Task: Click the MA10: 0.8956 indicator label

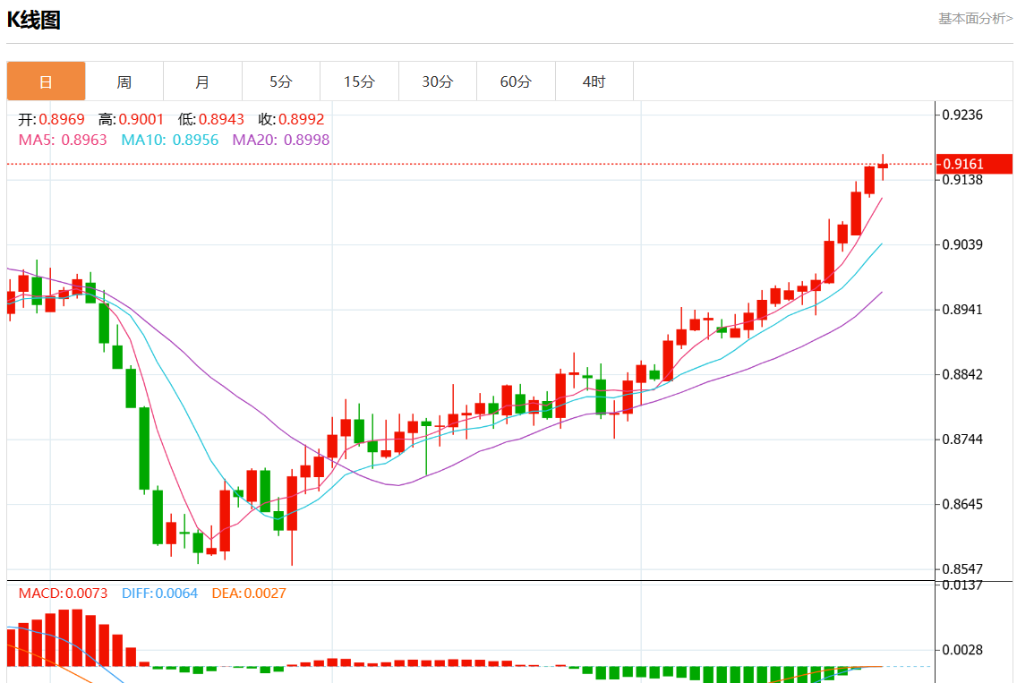Action: 169,140
